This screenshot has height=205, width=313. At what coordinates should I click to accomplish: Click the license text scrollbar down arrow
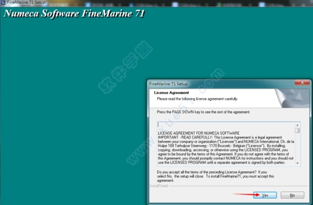point(297,163)
